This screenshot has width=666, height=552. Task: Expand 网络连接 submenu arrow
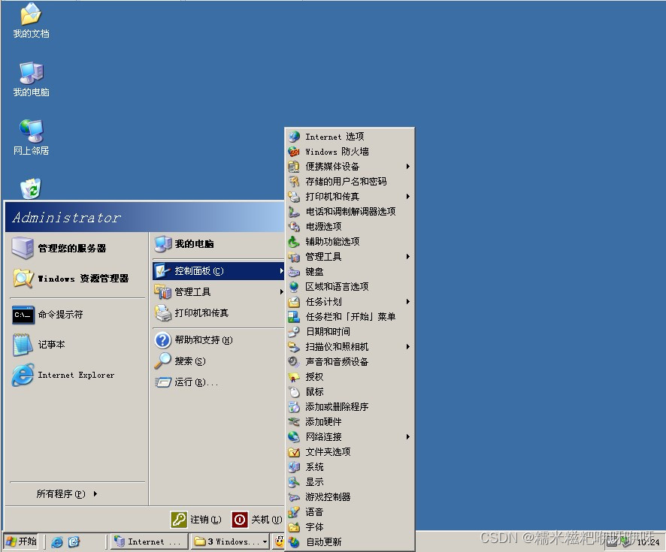tap(407, 436)
